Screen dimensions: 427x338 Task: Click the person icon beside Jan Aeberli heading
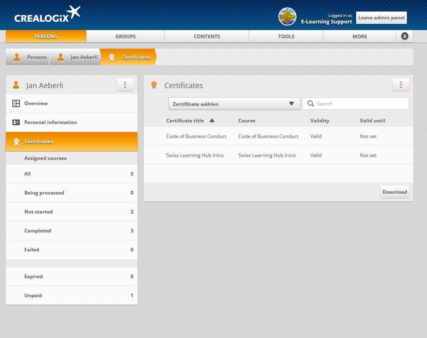(x=16, y=85)
